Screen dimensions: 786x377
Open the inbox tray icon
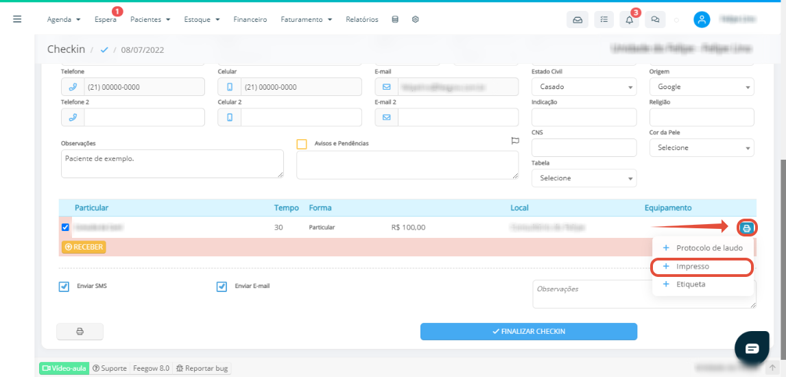coord(577,19)
